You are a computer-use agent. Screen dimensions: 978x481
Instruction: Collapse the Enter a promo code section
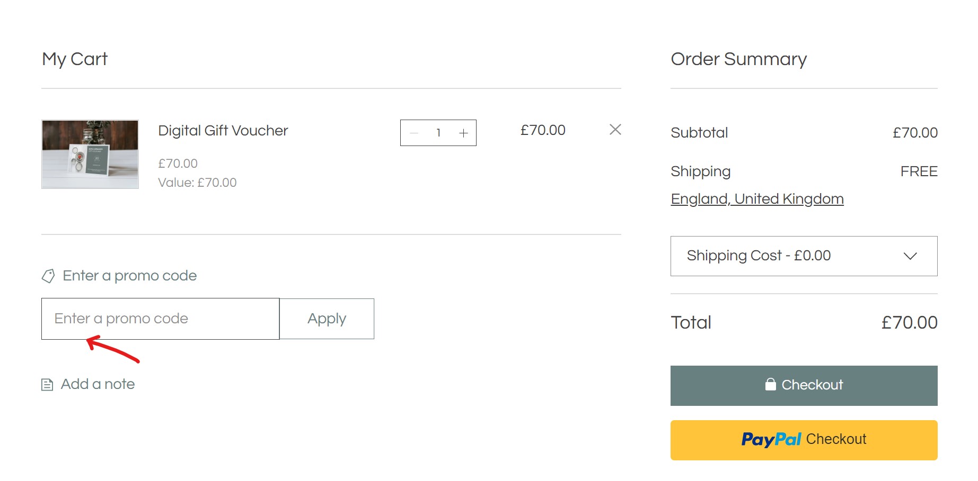pos(129,276)
